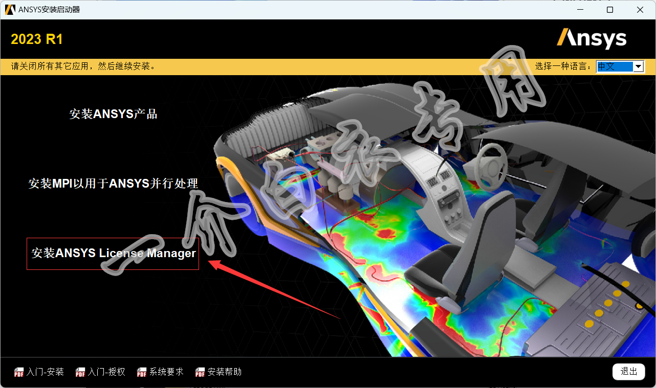Open the 安装帮助 document link
Screen dimensions: 656x388
[x=224, y=372]
